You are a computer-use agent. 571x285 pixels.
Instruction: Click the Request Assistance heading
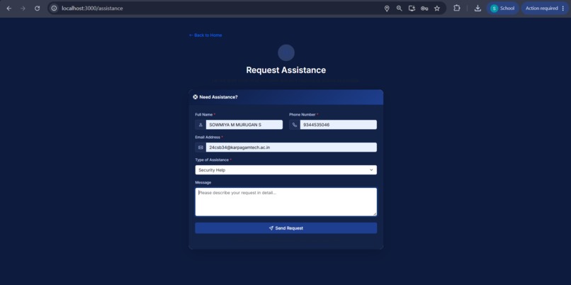(286, 70)
